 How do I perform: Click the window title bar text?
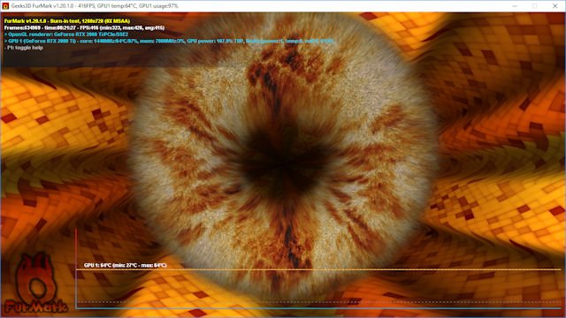click(95, 6)
